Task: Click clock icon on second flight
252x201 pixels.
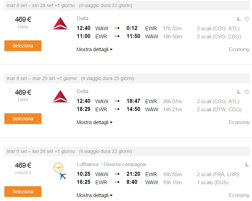Action: (247, 92)
